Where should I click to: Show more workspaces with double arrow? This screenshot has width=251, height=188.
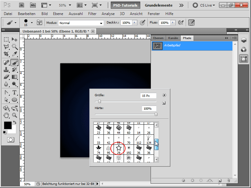point(181,5)
